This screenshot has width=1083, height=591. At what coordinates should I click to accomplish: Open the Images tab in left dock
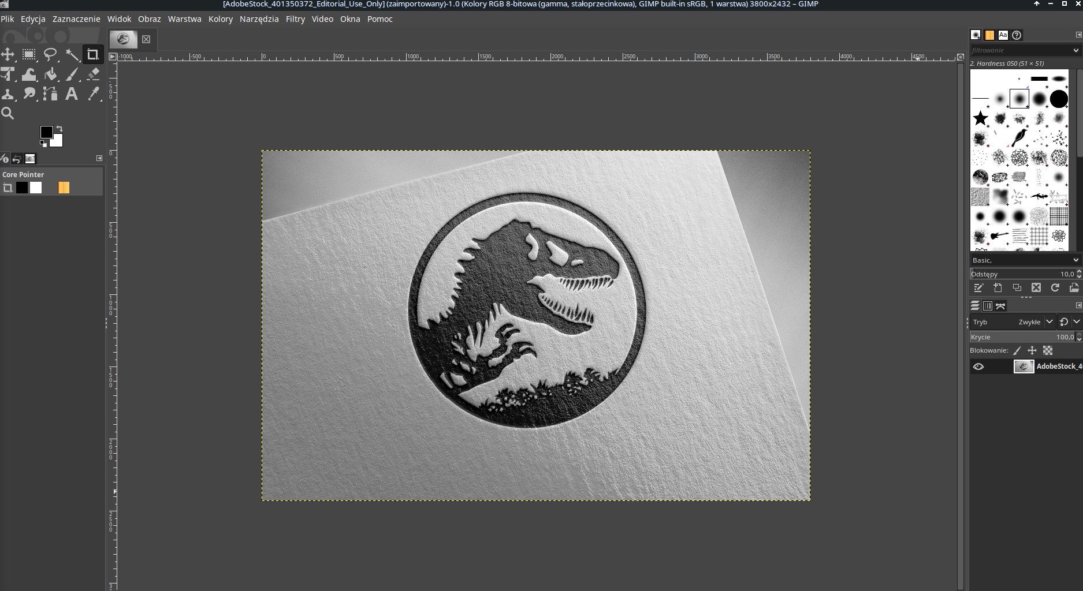tap(30, 159)
